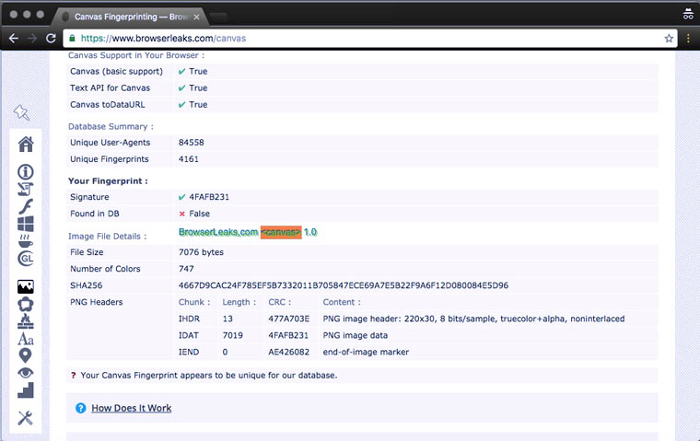Select the Windows logo icon in the sidebar
Viewport: 700px width, 441px height.
[25, 224]
